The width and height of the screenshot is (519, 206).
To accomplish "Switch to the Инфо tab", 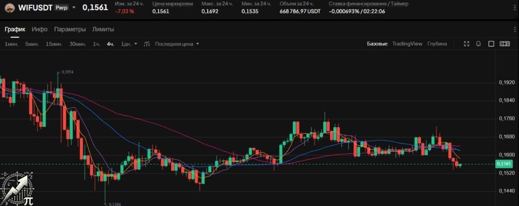I will (x=40, y=29).
